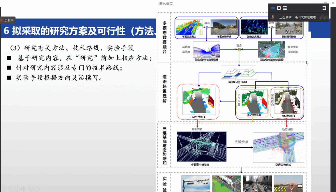Click the 交通态势感知 diagram image
The height and width of the screenshot is (192, 336).
279,147
